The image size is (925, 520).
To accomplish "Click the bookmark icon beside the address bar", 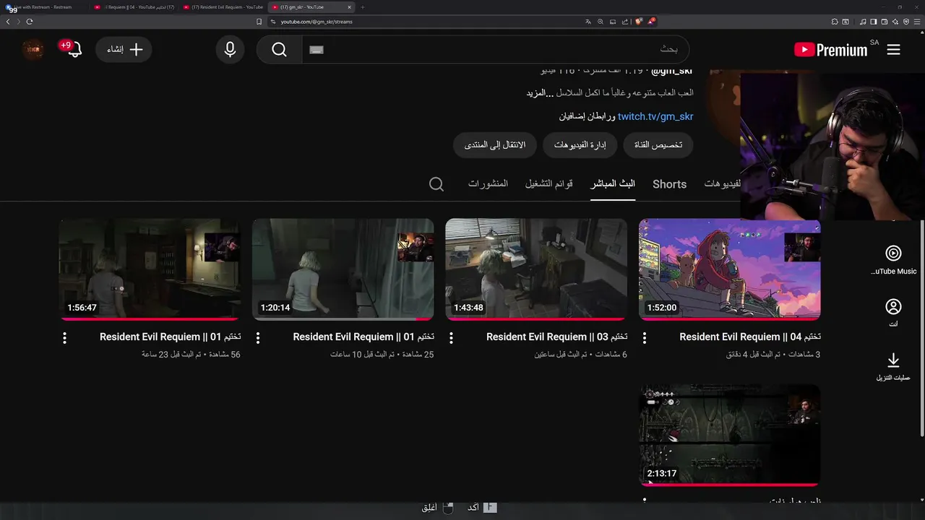I will [x=259, y=22].
